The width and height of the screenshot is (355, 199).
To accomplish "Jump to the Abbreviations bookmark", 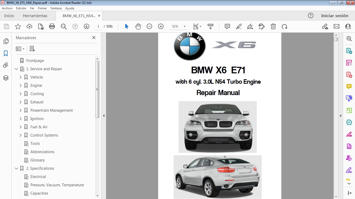I will (42, 152).
